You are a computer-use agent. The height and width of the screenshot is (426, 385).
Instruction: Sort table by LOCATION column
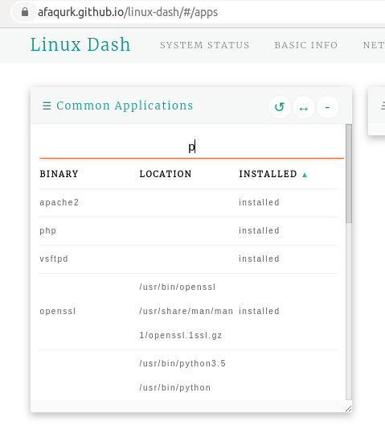point(166,174)
